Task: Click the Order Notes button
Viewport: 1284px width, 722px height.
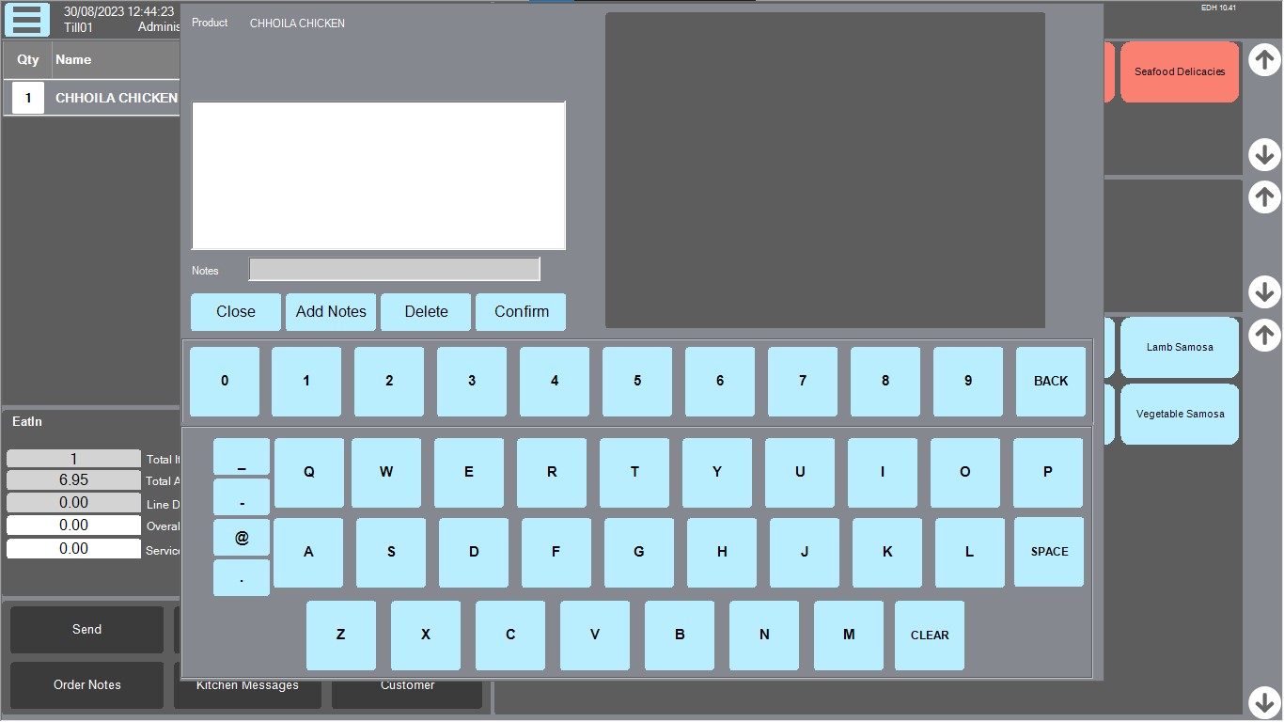Action: tap(86, 685)
